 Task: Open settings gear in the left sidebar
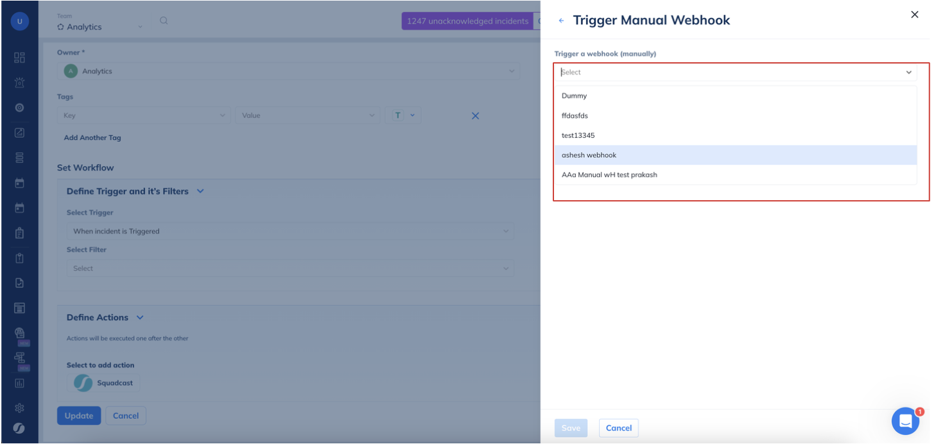pos(19,408)
